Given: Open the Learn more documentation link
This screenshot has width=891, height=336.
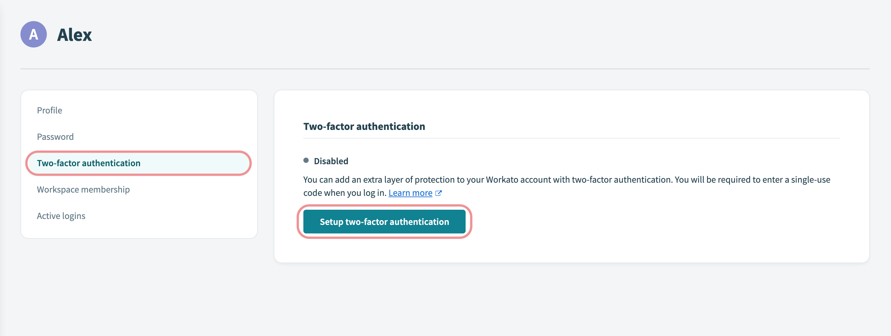Looking at the screenshot, I should pyautogui.click(x=410, y=193).
